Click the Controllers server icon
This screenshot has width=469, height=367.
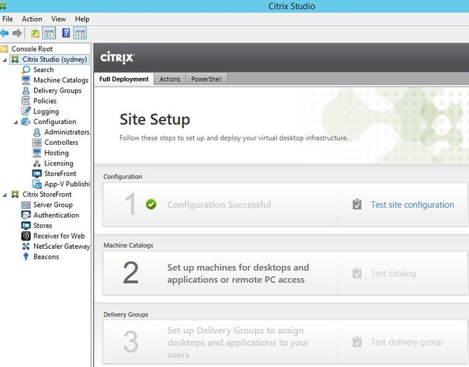(37, 143)
